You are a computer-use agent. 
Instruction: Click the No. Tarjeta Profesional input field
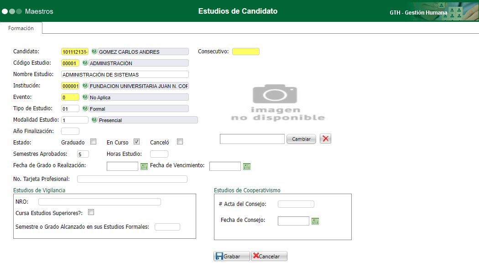click(x=132, y=179)
